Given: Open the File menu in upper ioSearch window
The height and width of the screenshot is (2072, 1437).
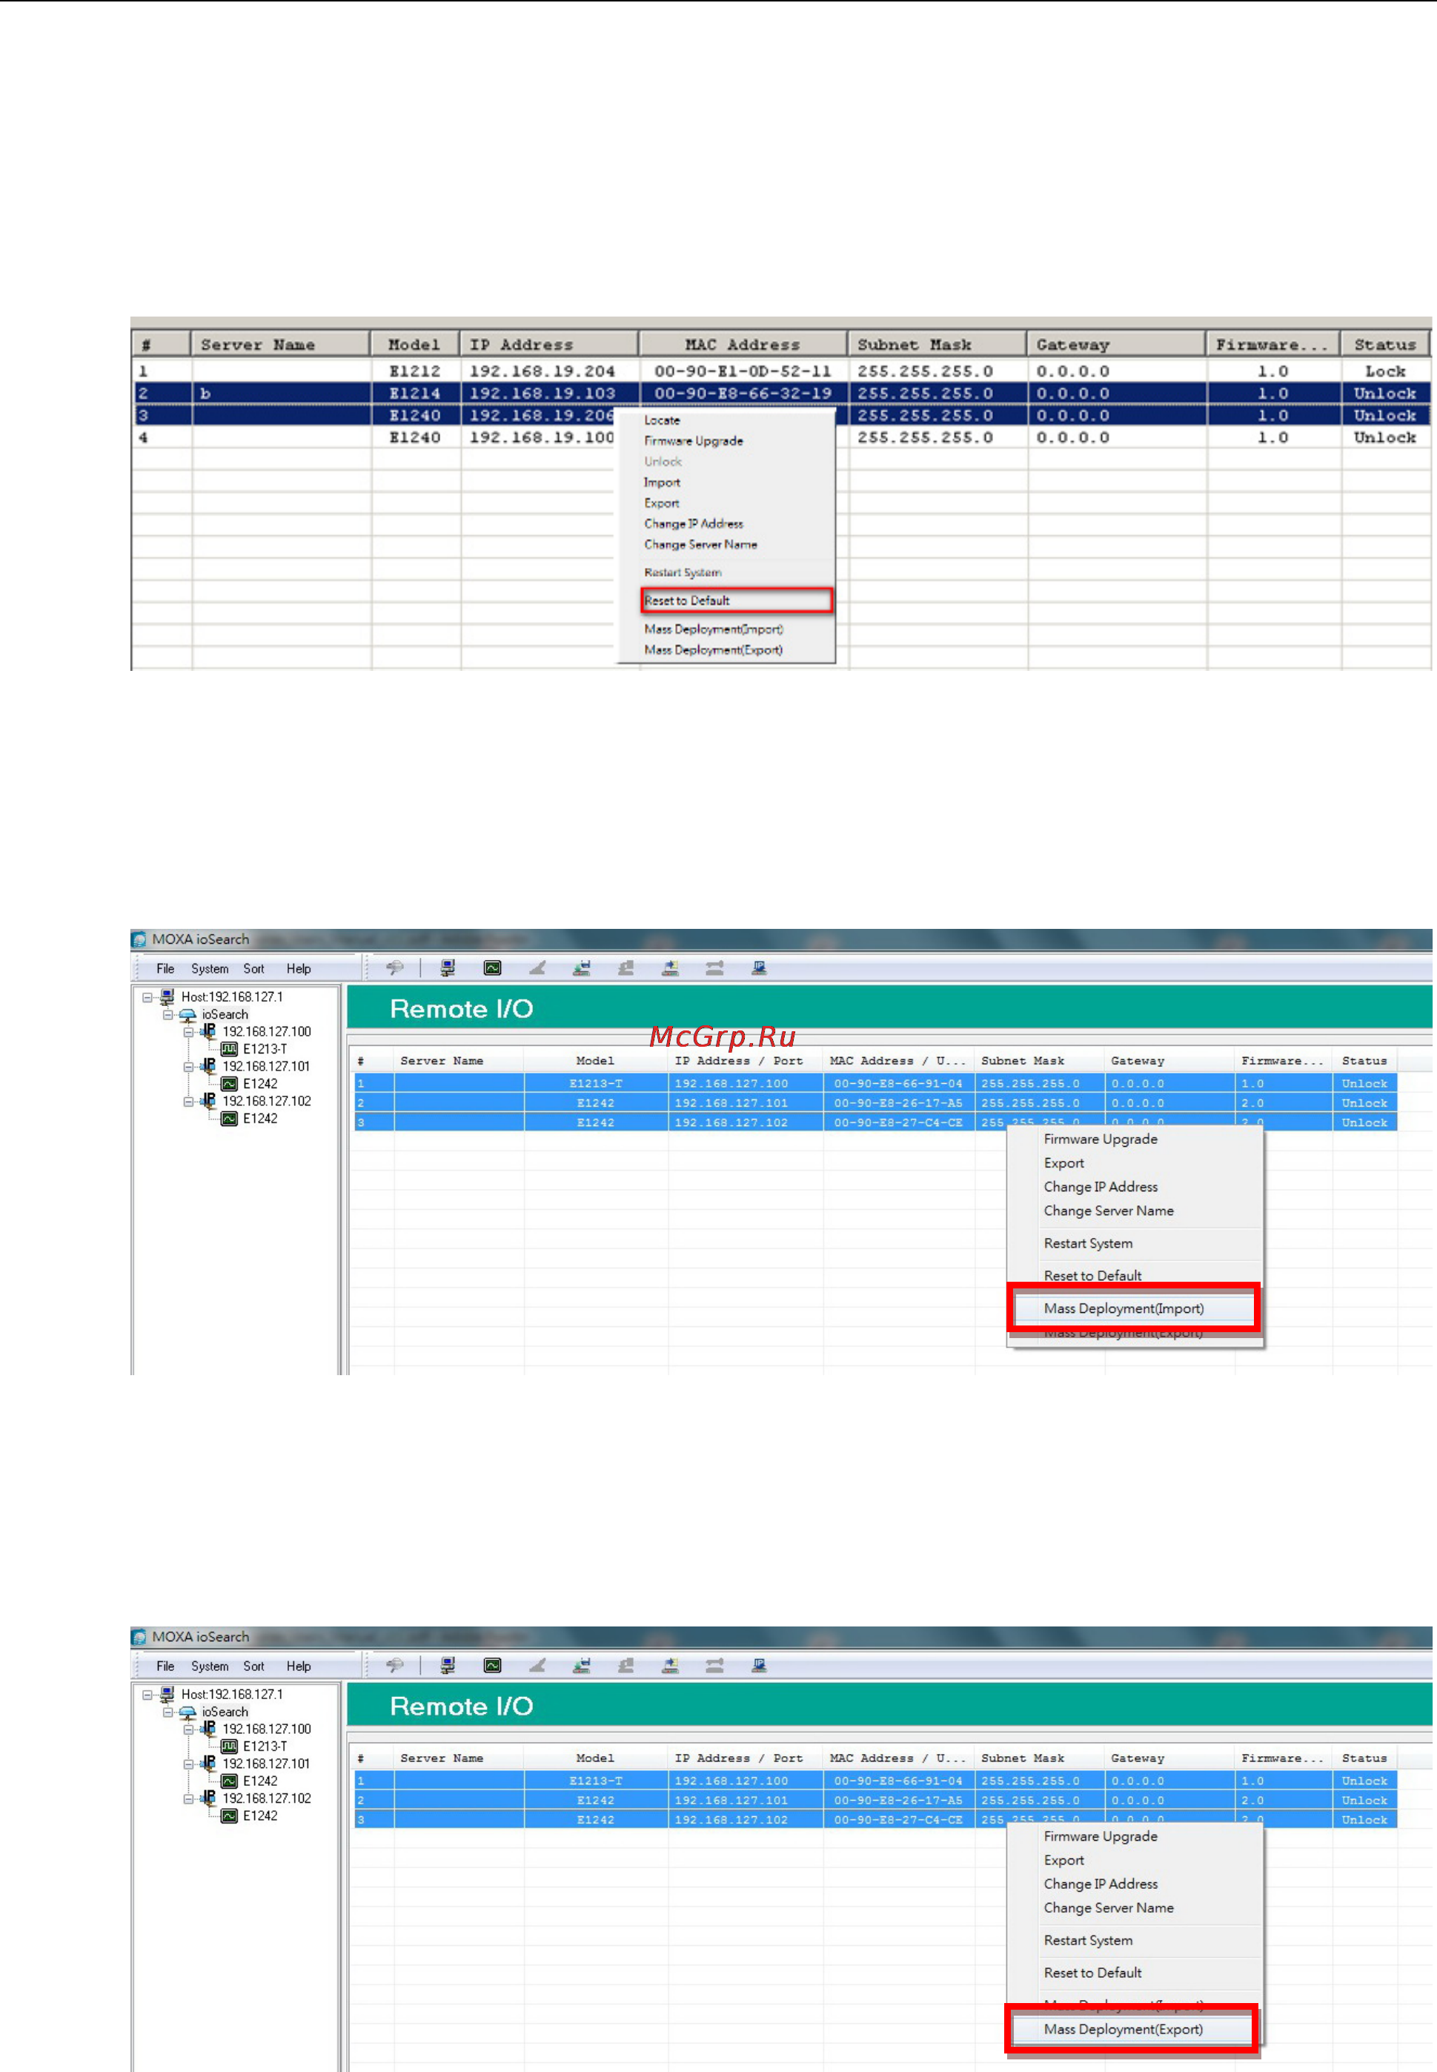Looking at the screenshot, I should point(166,969).
